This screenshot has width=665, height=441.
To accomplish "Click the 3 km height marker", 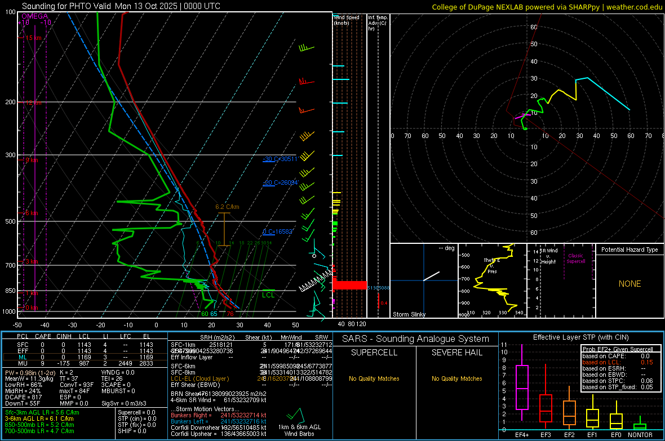I will tap(32, 261).
